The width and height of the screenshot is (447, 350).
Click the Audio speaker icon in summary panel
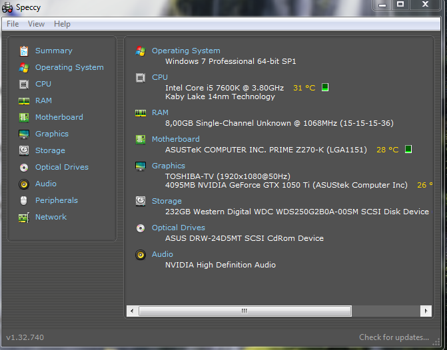[x=141, y=255]
